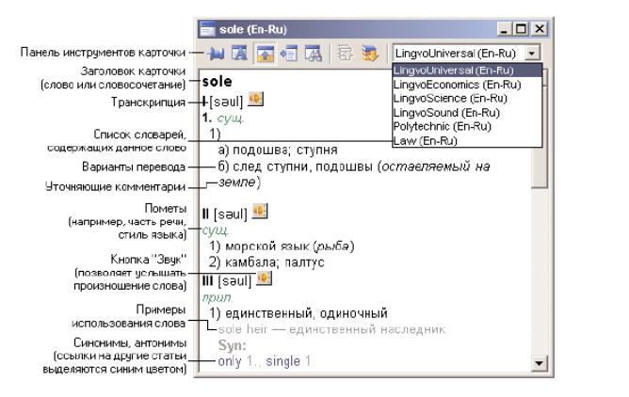Click translation 'единственный, одиночный'

[x=306, y=313]
